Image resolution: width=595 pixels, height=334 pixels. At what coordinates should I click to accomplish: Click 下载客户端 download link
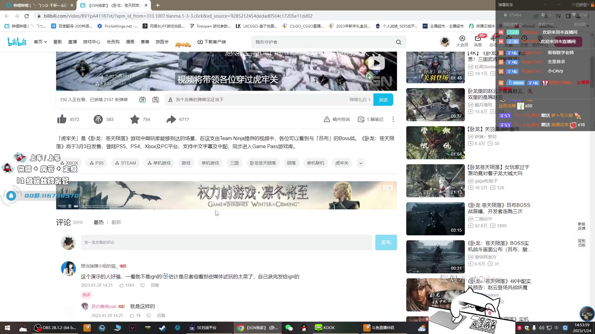[212, 42]
